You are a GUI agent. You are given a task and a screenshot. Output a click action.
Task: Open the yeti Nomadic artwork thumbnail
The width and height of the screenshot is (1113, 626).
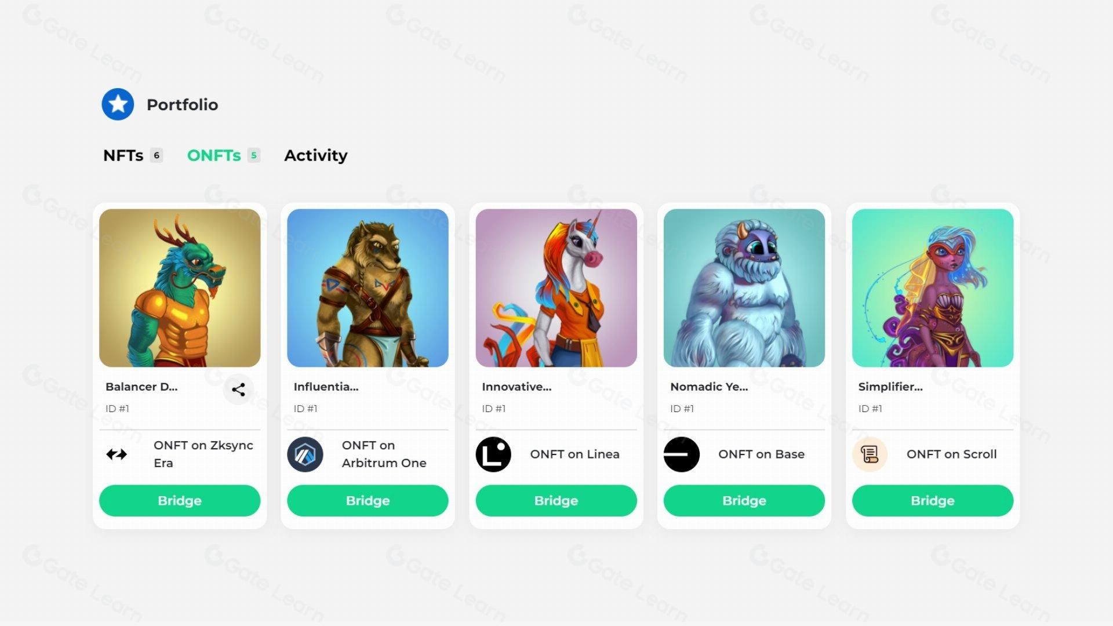click(744, 288)
